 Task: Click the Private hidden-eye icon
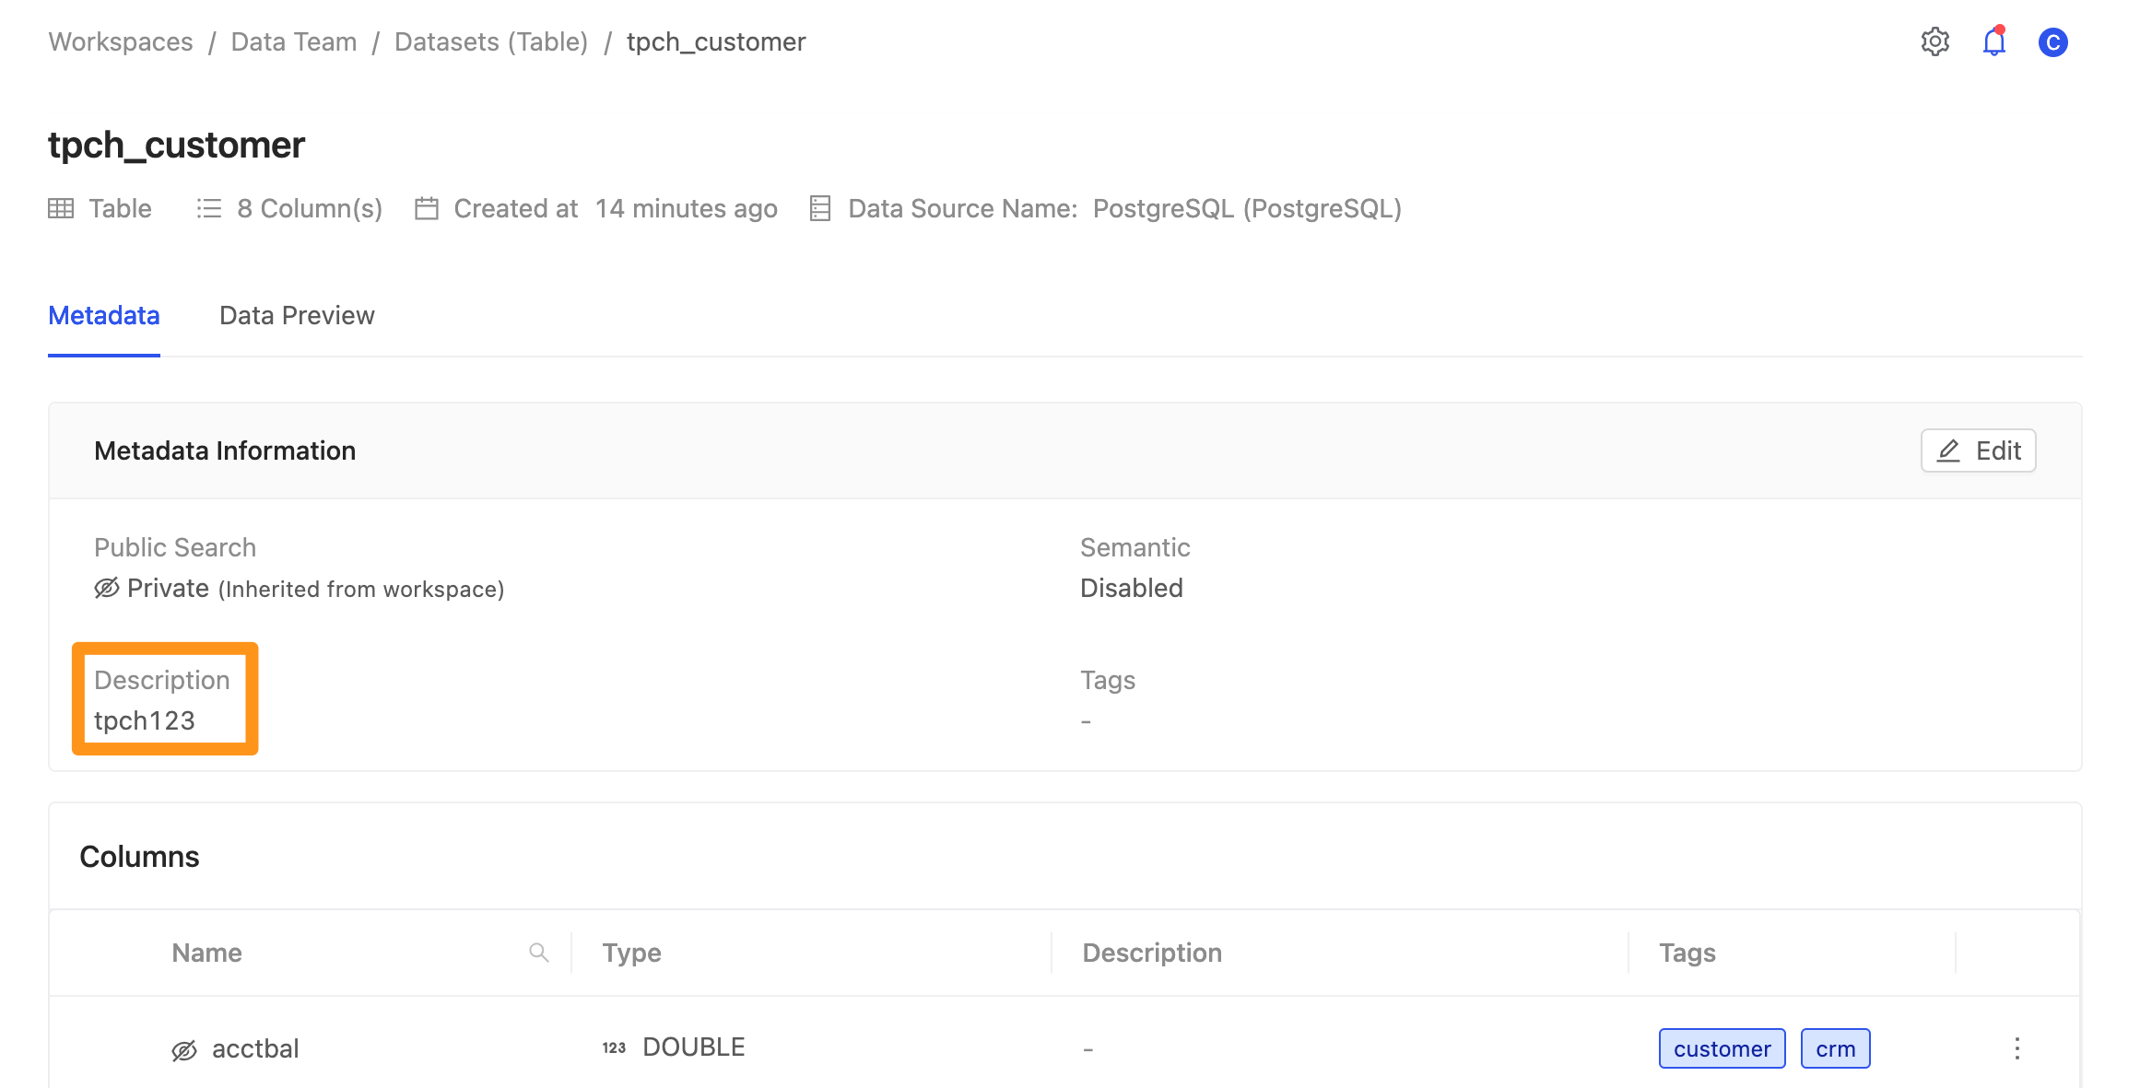[107, 588]
